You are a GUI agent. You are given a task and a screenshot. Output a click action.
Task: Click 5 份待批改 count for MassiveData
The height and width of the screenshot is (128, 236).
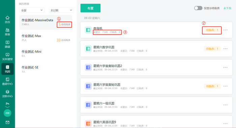point(64,24)
